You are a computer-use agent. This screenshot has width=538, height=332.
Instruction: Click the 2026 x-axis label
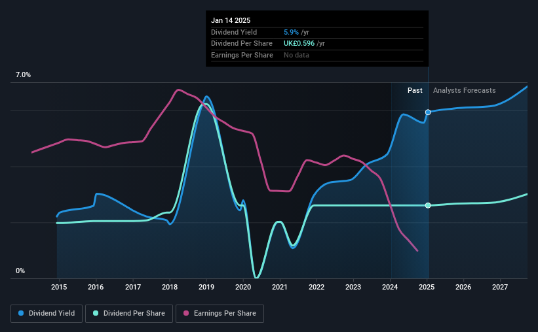tap(463, 287)
